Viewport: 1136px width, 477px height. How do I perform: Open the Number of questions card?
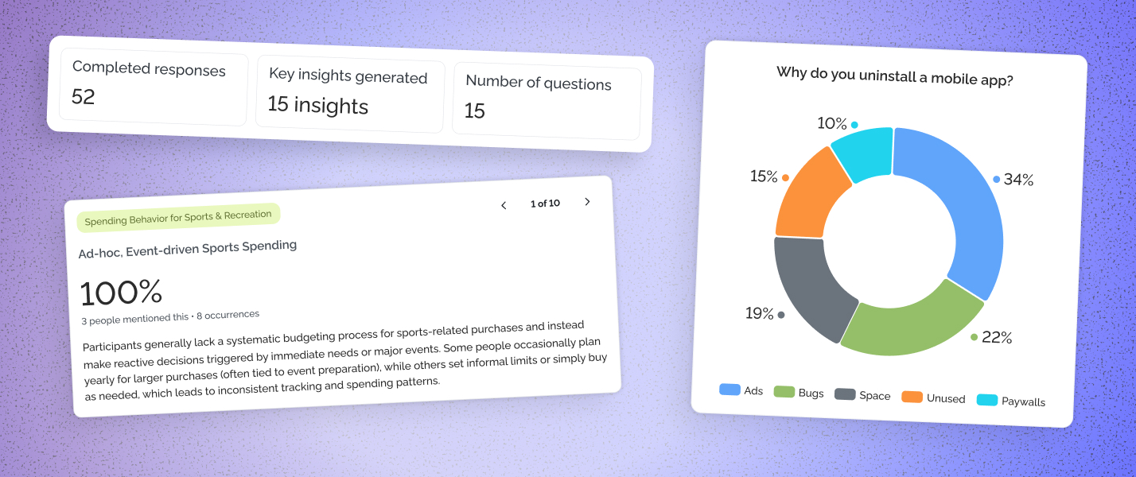click(x=546, y=99)
